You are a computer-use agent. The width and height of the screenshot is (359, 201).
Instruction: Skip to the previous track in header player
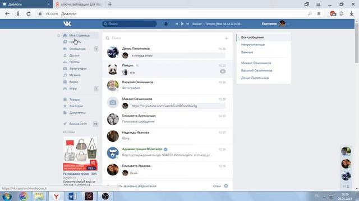177,23
